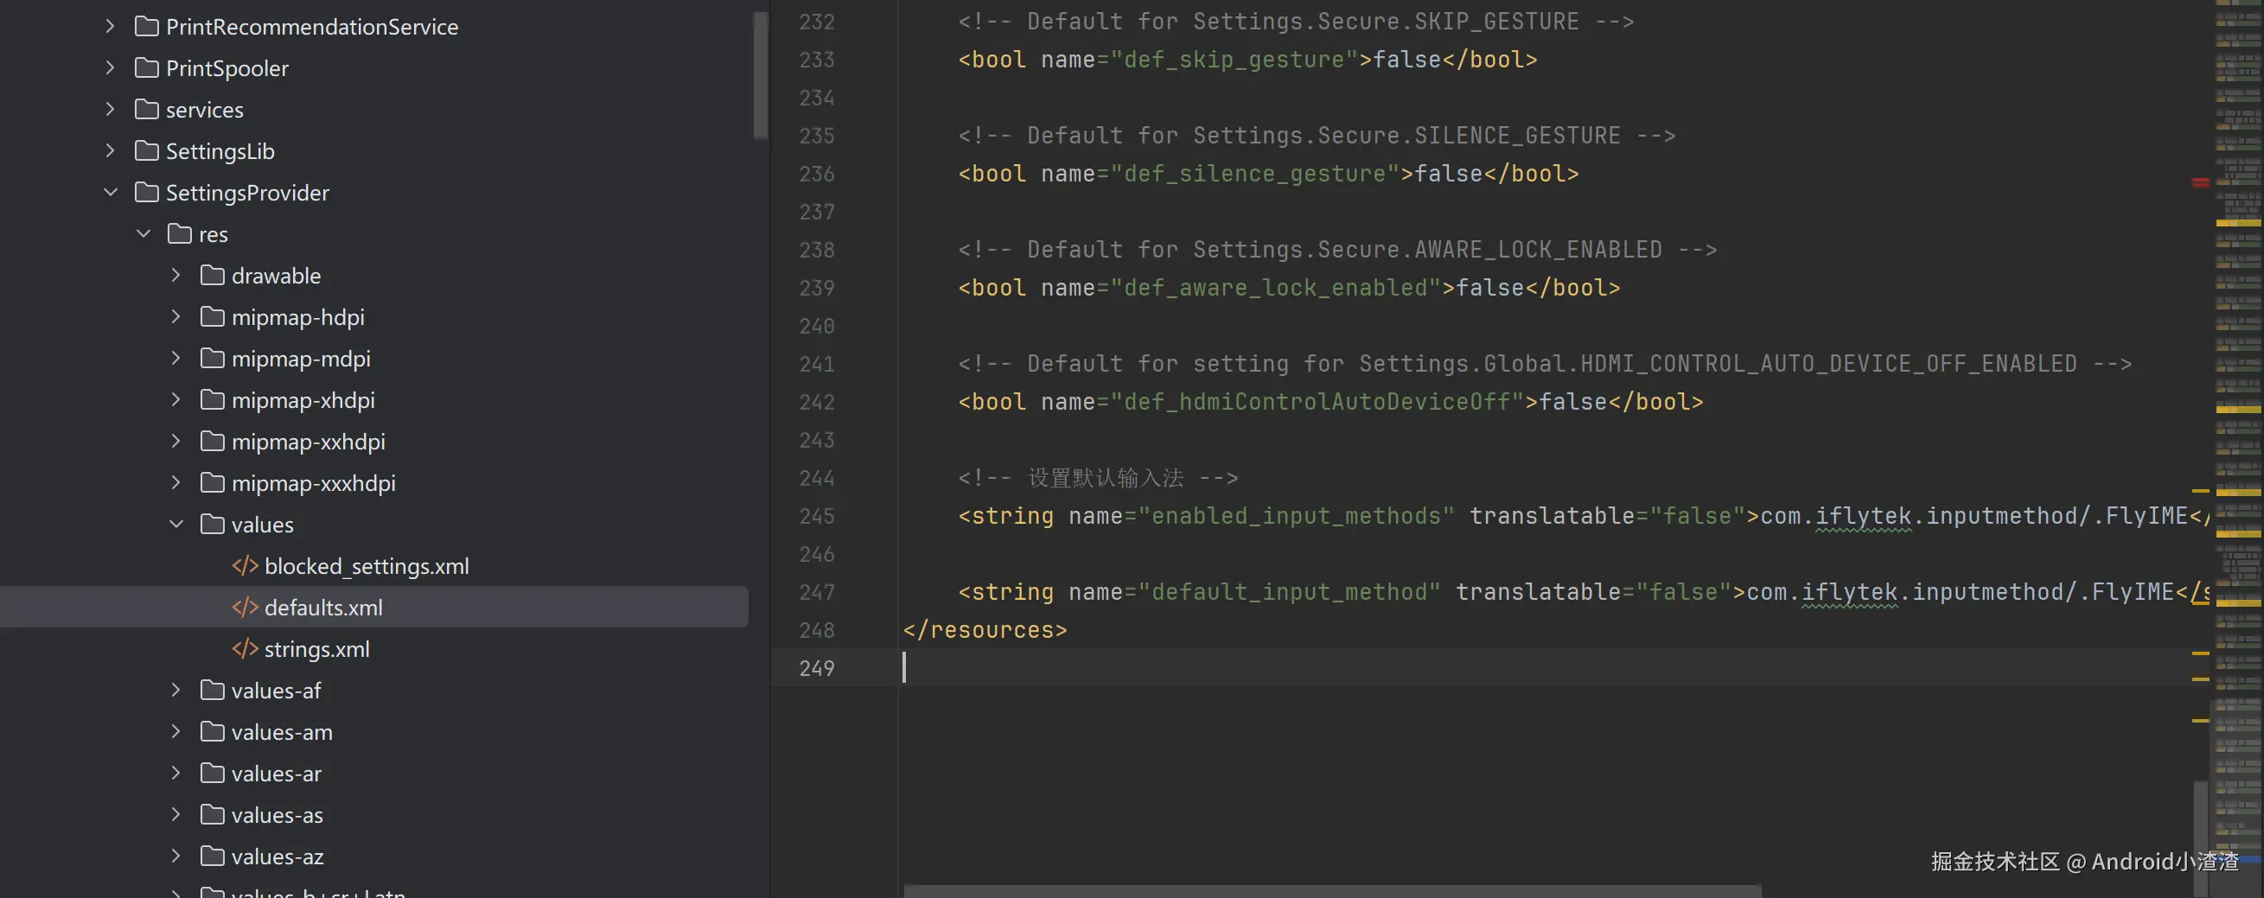This screenshot has height=898, width=2264.
Task: Select the mipmap-xxxhdpi folder name
Action: (x=314, y=483)
